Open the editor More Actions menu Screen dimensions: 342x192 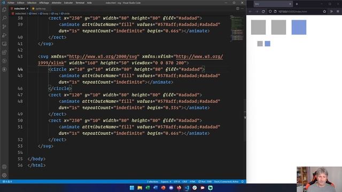click(242, 9)
